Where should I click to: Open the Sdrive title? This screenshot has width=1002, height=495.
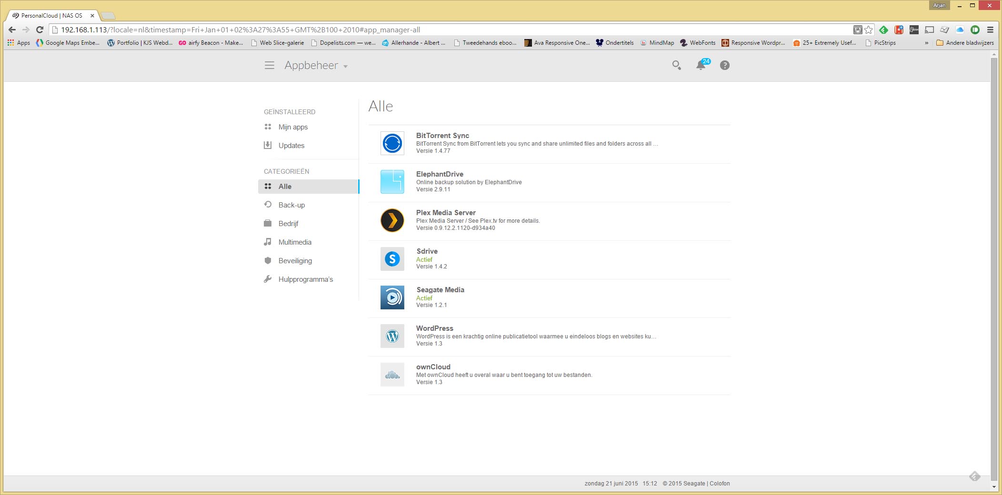427,251
